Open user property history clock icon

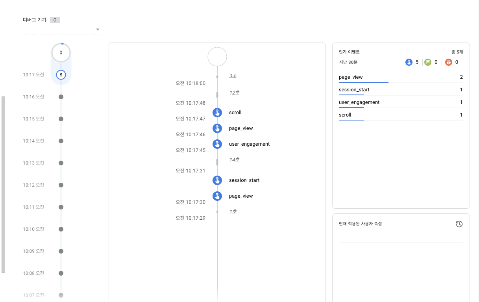pos(459,224)
